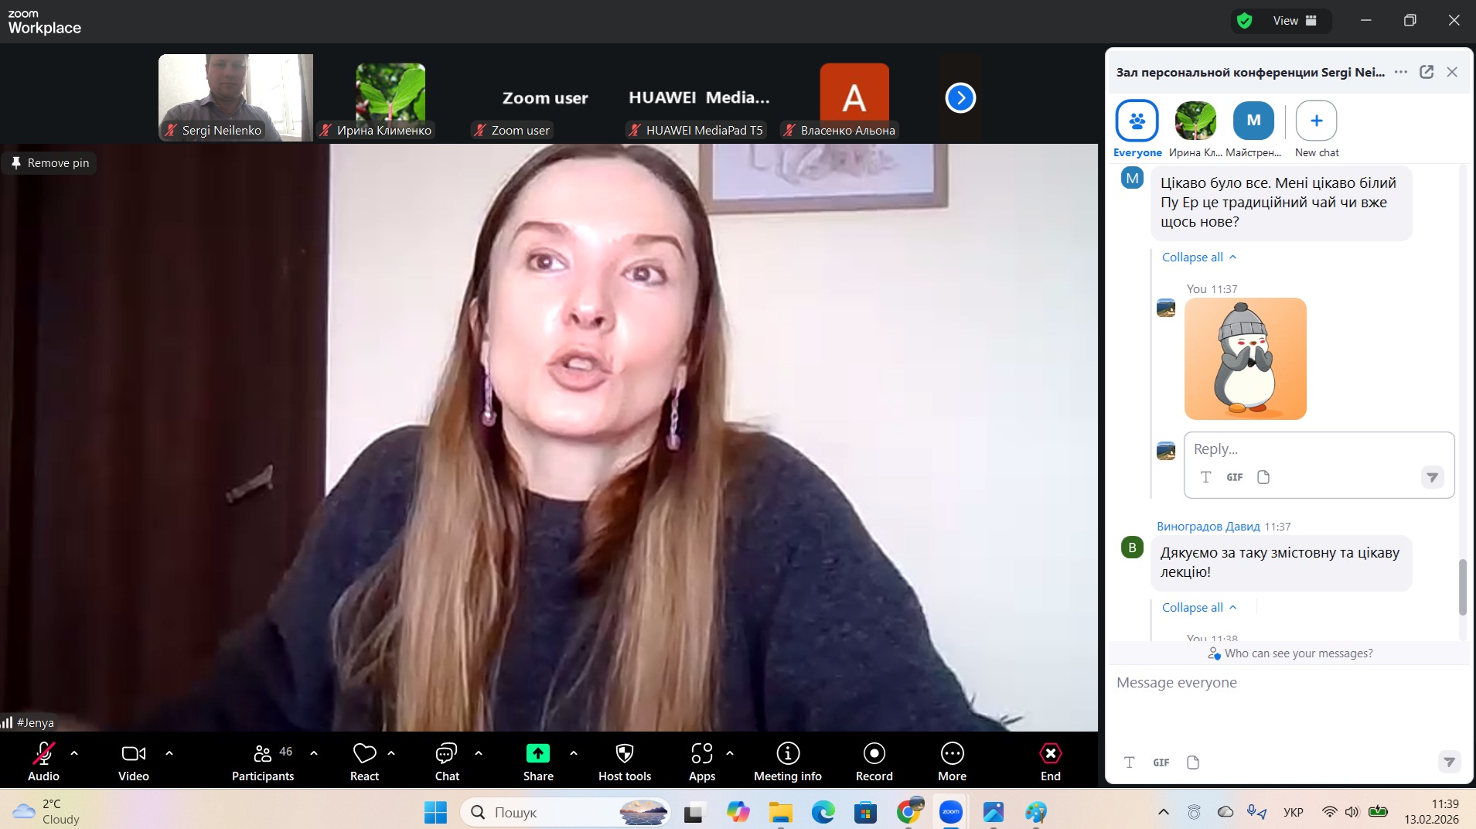
Task: Send the message to everyone
Action: click(1449, 762)
